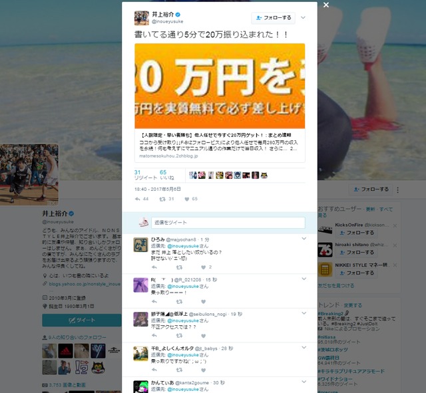Viewport: 426px width, 393px height.
Task: Retweet ひろみ's reply
Action: (x=179, y=267)
